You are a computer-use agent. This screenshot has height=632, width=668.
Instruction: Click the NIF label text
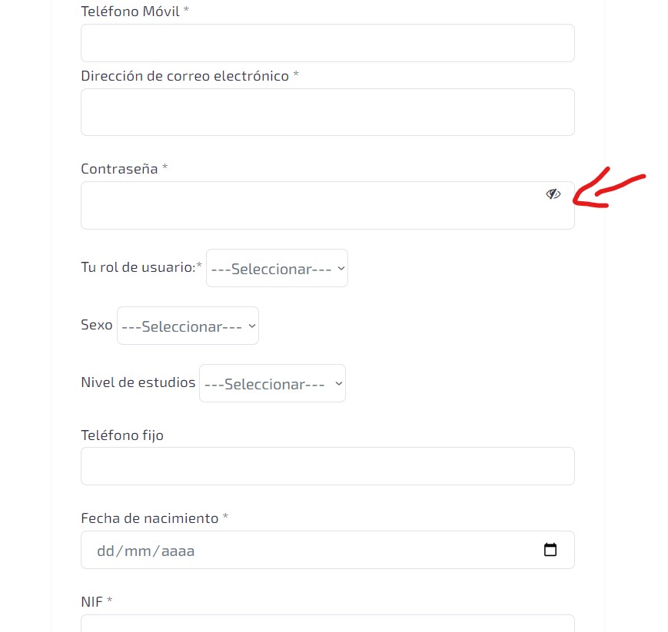(x=91, y=602)
